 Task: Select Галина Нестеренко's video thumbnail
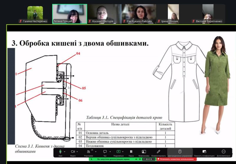(x=35, y=14)
